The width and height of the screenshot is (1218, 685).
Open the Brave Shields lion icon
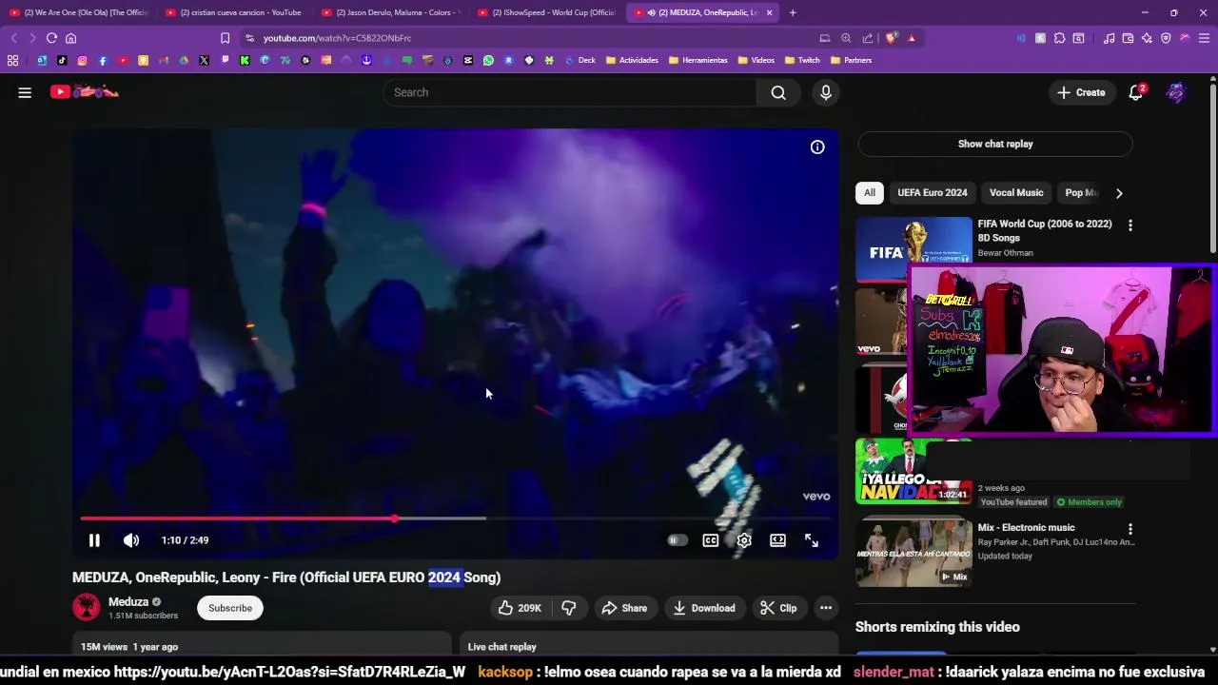click(x=891, y=38)
